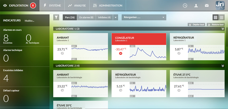Click trend arrow under 5,87 °C
Viewport: 228px width, 109px height.
click(x=179, y=54)
